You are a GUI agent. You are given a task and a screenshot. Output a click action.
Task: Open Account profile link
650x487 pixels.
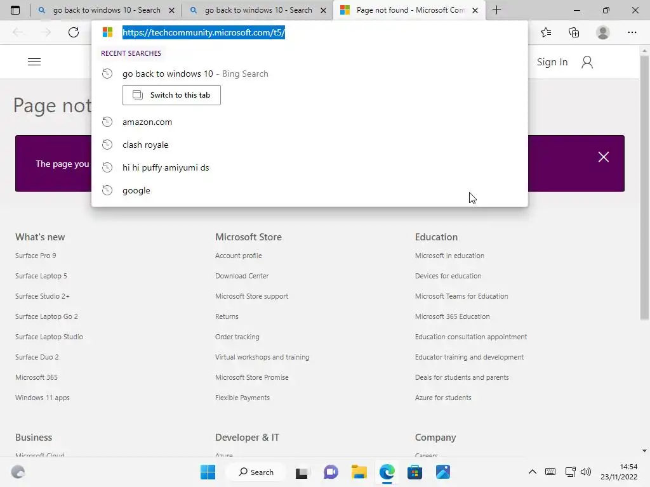point(239,256)
